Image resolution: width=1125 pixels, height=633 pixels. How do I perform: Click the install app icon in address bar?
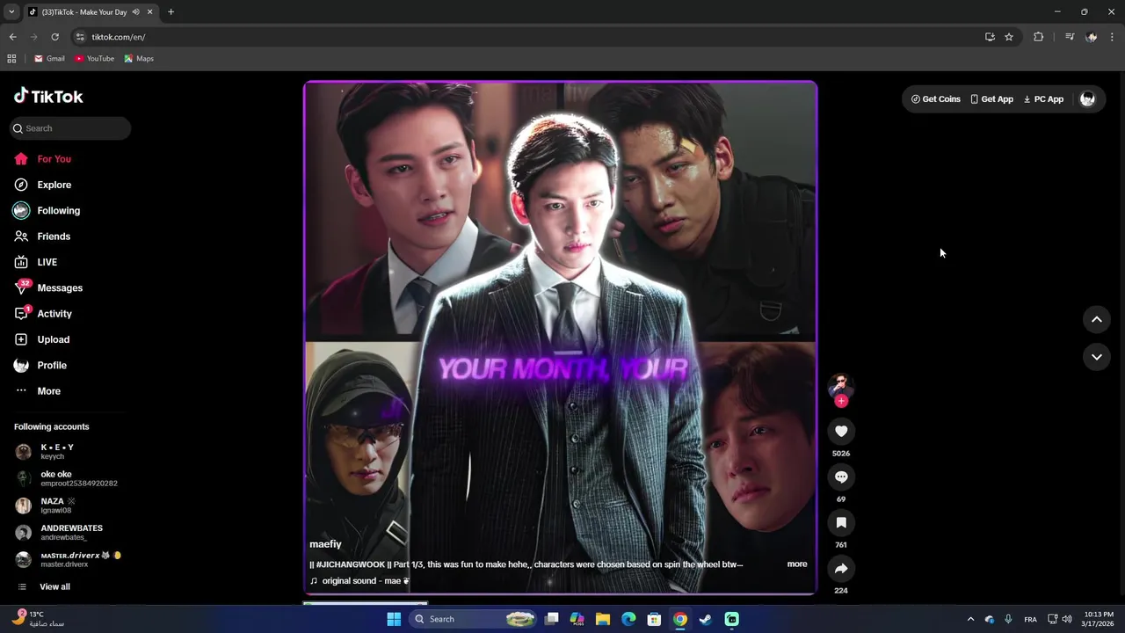point(990,37)
